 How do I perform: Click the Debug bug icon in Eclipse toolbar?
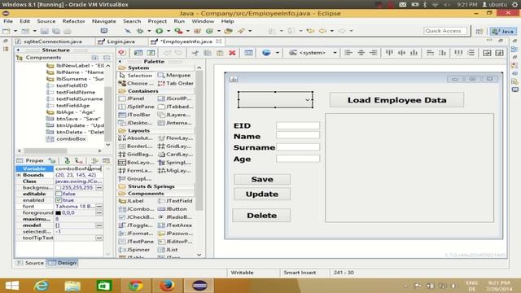coord(140,31)
